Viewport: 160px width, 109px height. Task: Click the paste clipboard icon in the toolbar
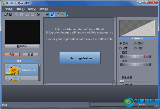pyautogui.click(x=22, y=15)
